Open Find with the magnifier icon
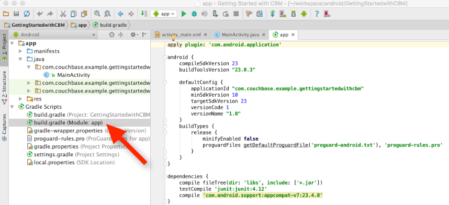Image resolution: width=449 pixels, height=205 pixels. point(97,14)
